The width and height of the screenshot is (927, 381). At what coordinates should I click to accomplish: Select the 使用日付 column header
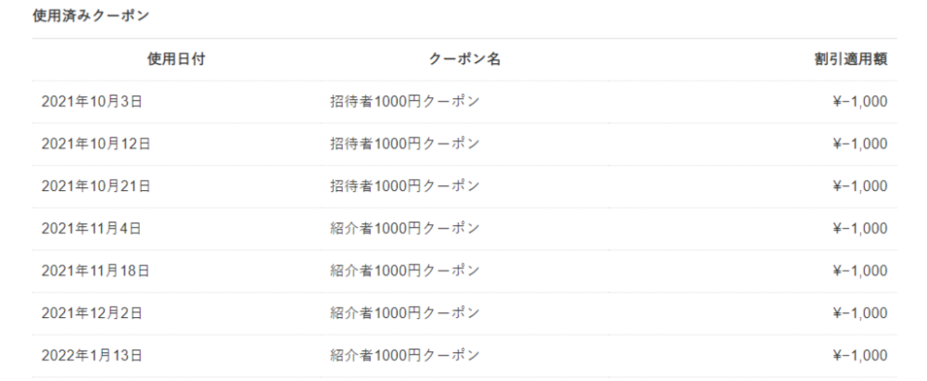[176, 59]
